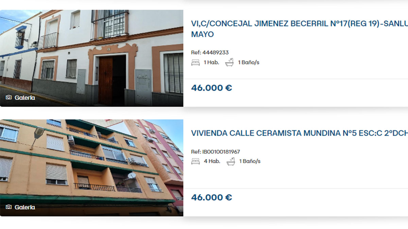
Task: Click the 1 Hab. text in the first listing
Action: [x=211, y=62]
